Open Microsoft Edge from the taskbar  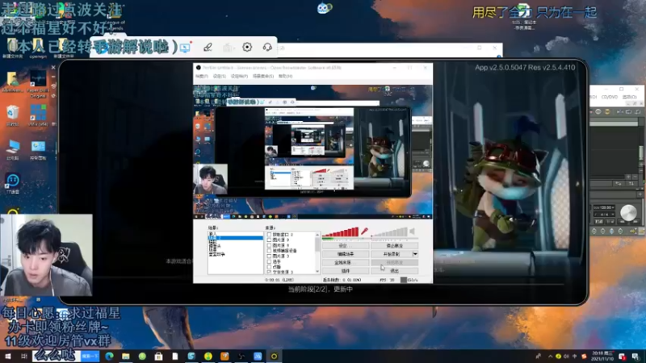pos(109,356)
